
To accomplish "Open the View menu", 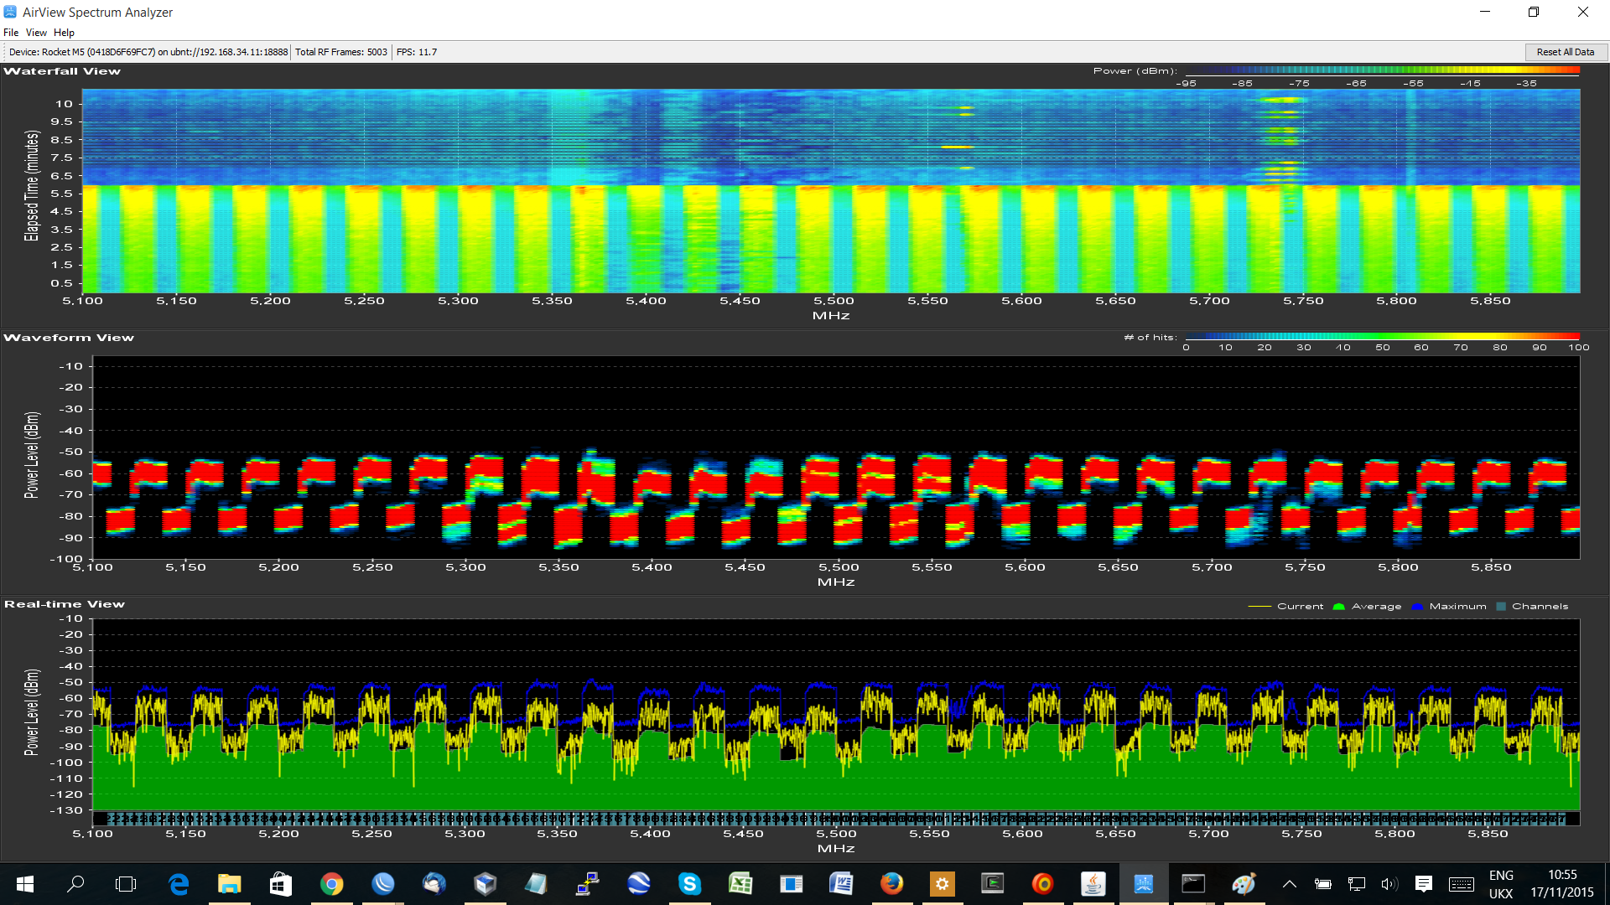I will pyautogui.click(x=36, y=33).
